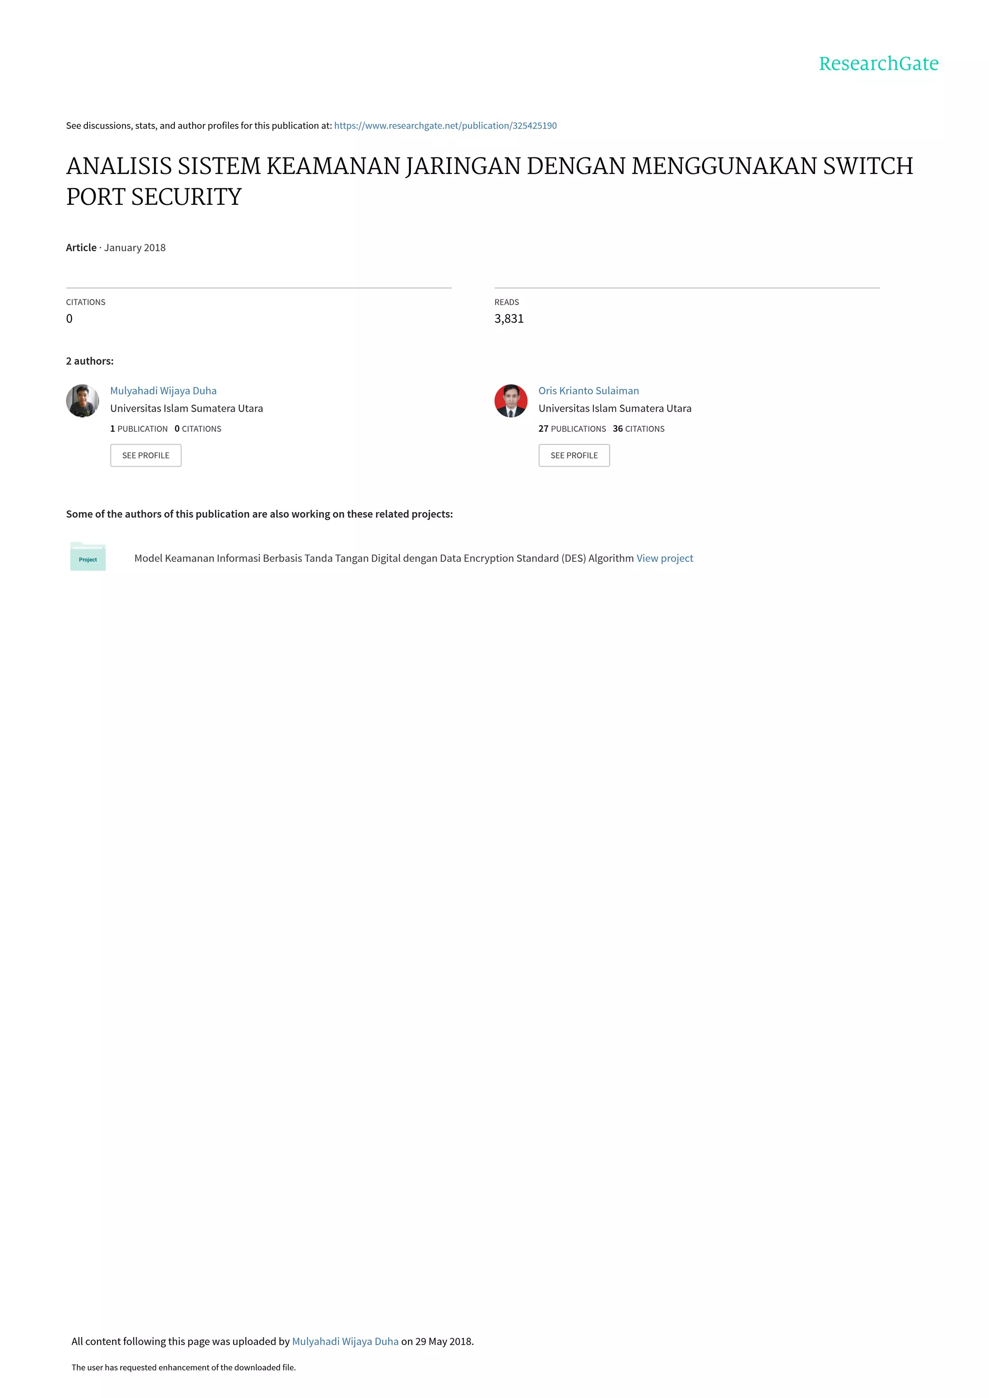Click the 3,831 reads count
Screen dimensions: 989x1398
click(509, 319)
